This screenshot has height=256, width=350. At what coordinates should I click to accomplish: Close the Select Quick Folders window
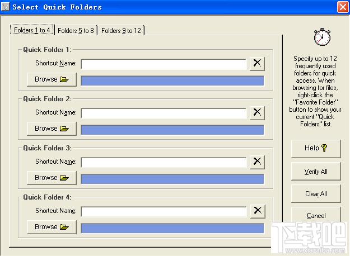343,7
